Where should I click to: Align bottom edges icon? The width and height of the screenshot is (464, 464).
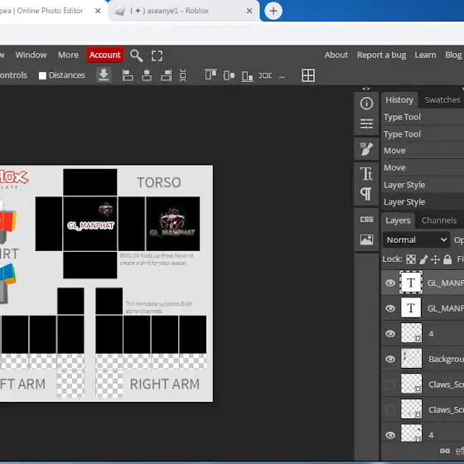(248, 76)
